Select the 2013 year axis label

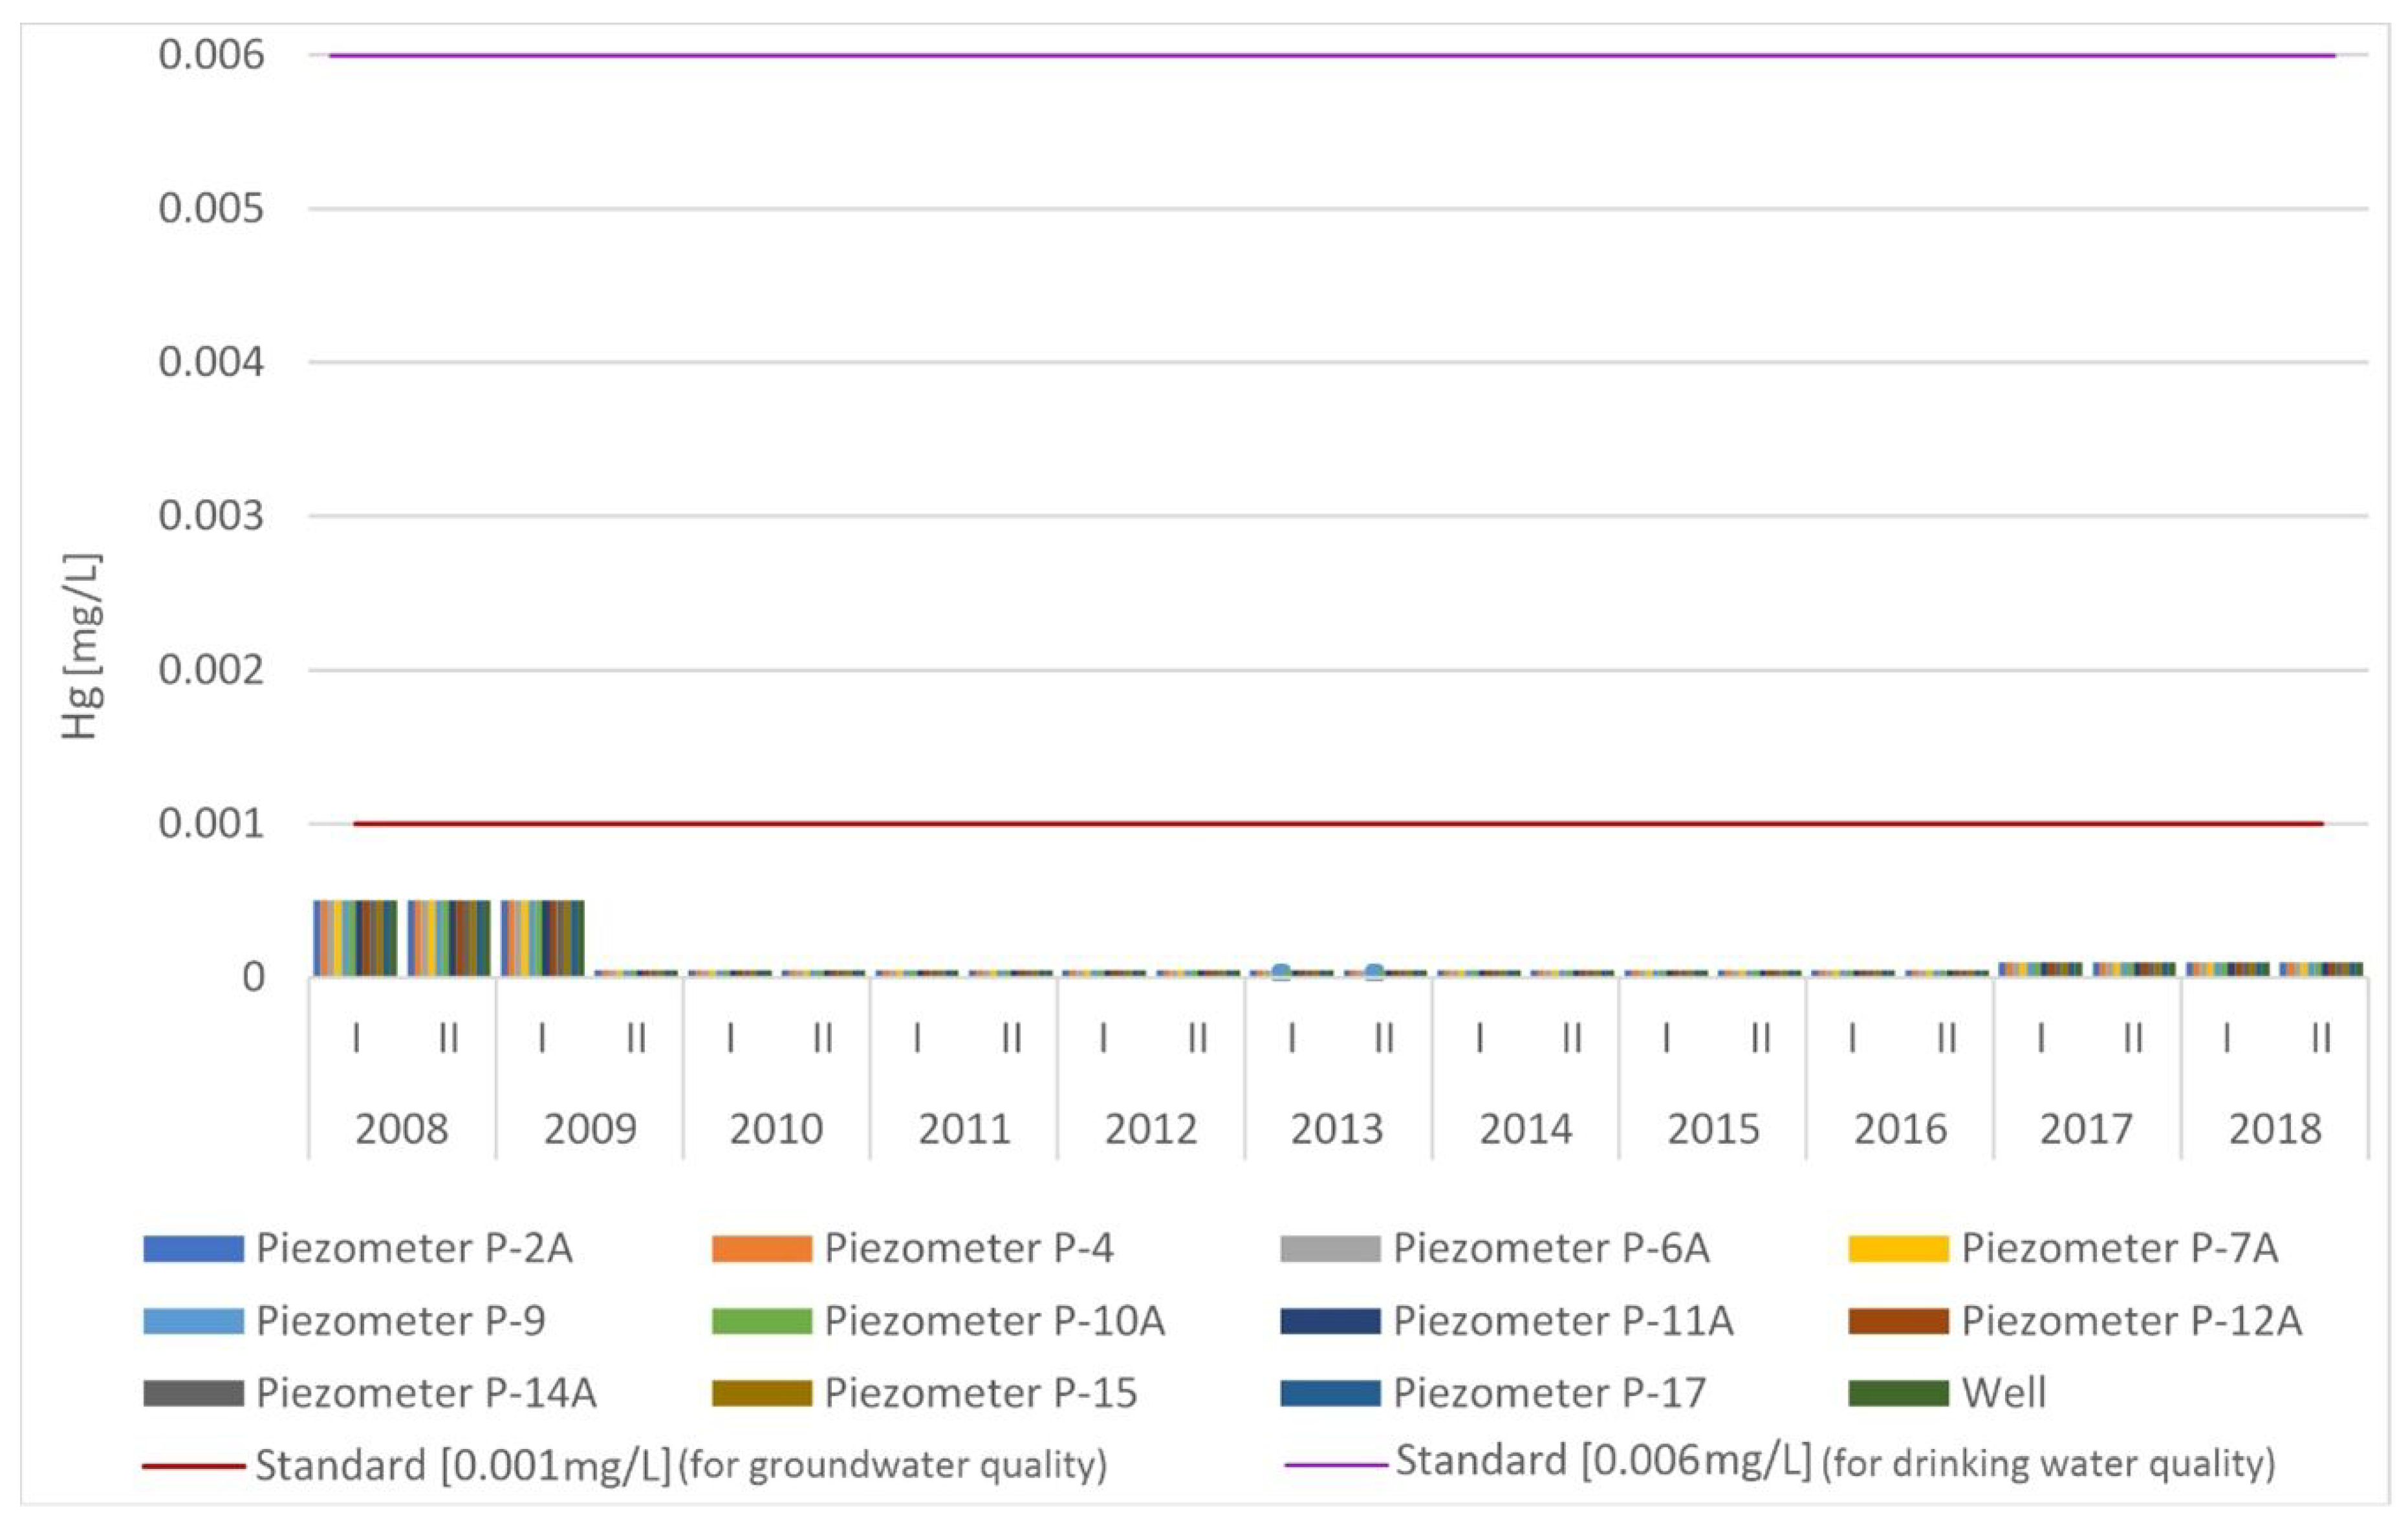click(x=1337, y=1129)
